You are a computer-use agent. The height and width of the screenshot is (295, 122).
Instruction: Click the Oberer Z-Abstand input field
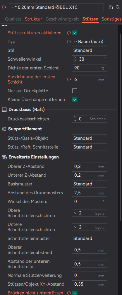pos(90,166)
